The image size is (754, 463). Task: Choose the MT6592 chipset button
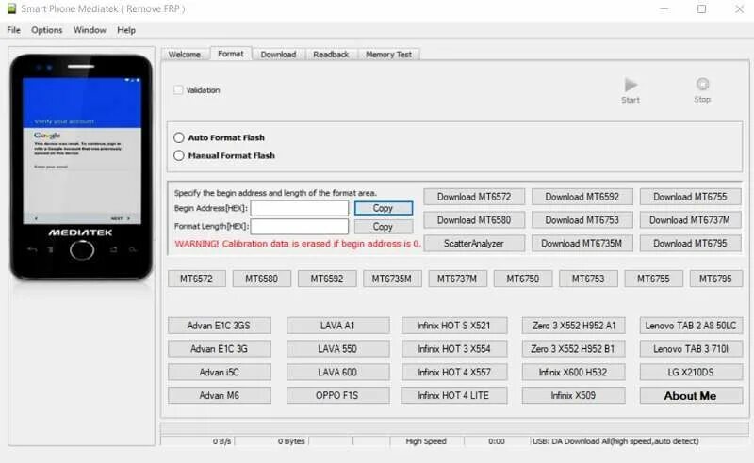click(327, 279)
